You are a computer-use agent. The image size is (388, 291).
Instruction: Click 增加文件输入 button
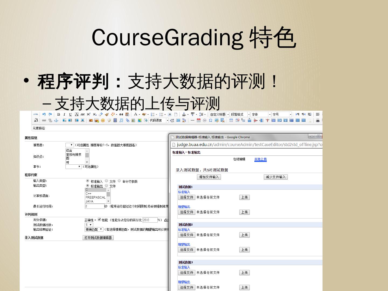pyautogui.click(x=209, y=177)
